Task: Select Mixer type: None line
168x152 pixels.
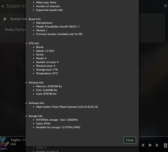Action: [x=46, y=2]
